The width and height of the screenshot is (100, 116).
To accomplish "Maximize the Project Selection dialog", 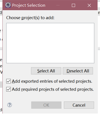I will [x=73, y=5].
